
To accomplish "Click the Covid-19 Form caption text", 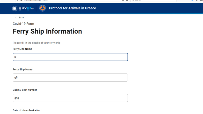I will [x=23, y=24].
